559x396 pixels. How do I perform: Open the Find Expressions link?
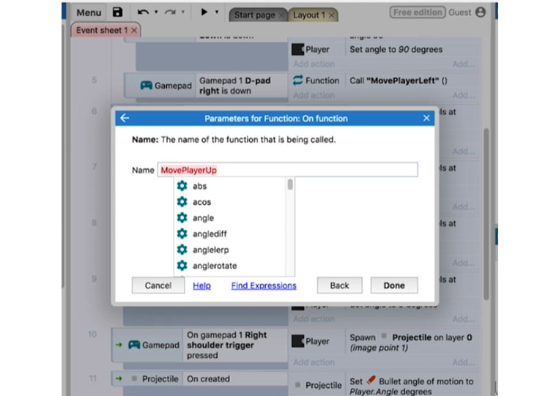tap(264, 285)
